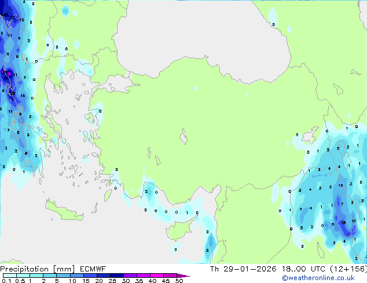Image resolution: width=367 pixels, height=283 pixels.
Task: Pick the 15–20 mm legend color swatch
Action: pos(90,275)
